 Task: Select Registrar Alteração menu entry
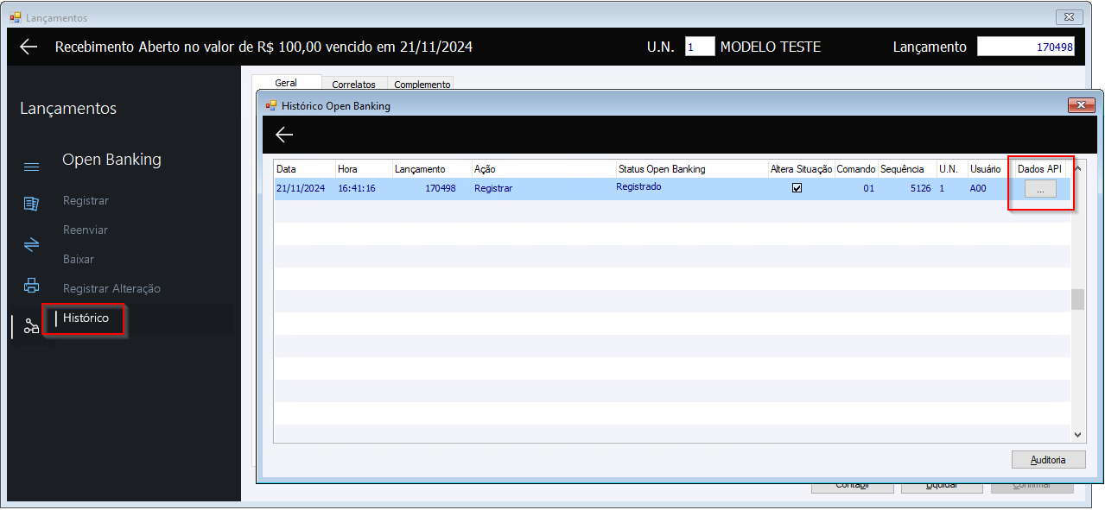[x=111, y=288]
